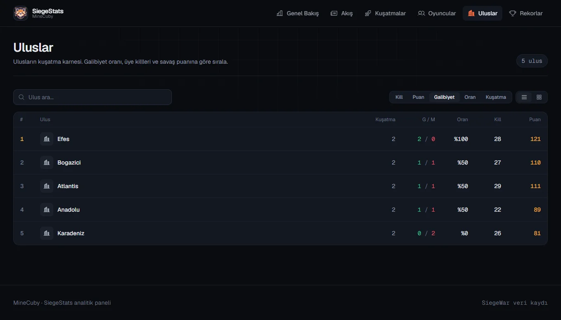Click the Puan column header

(535, 119)
